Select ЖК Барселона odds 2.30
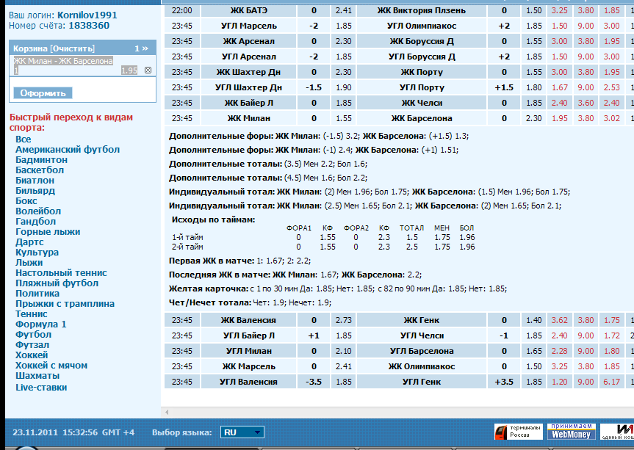Viewport: 634px width, 450px height. coord(534,118)
